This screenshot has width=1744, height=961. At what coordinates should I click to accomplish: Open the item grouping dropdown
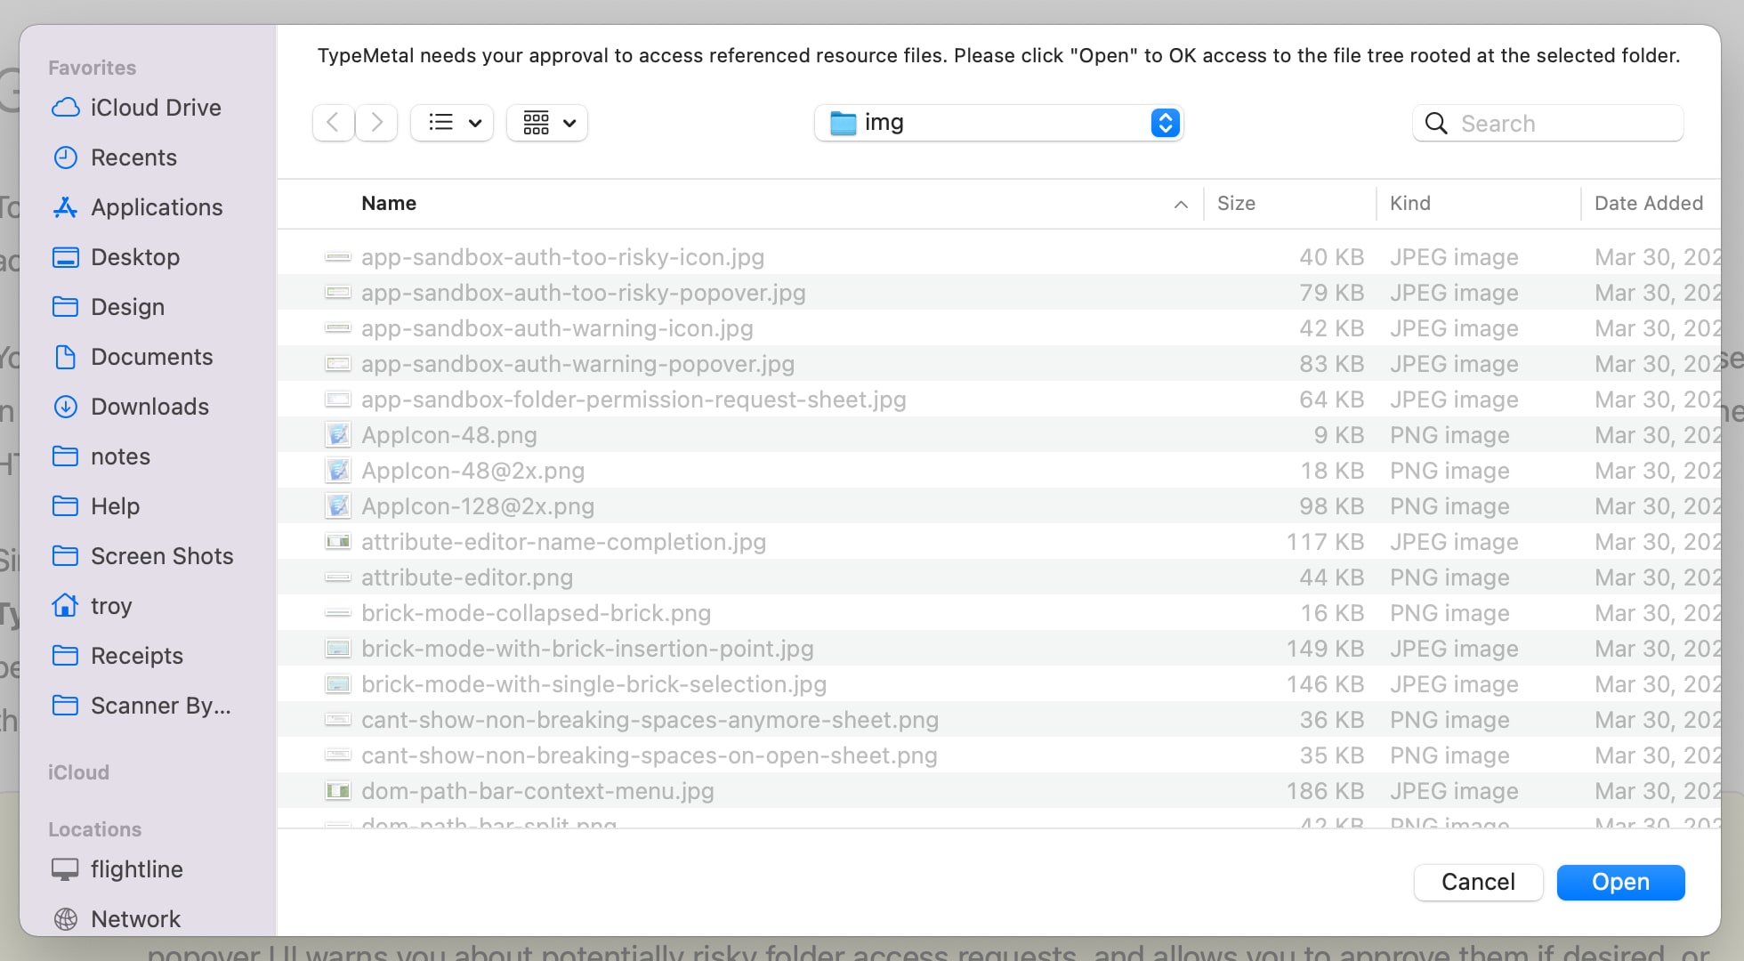(547, 123)
